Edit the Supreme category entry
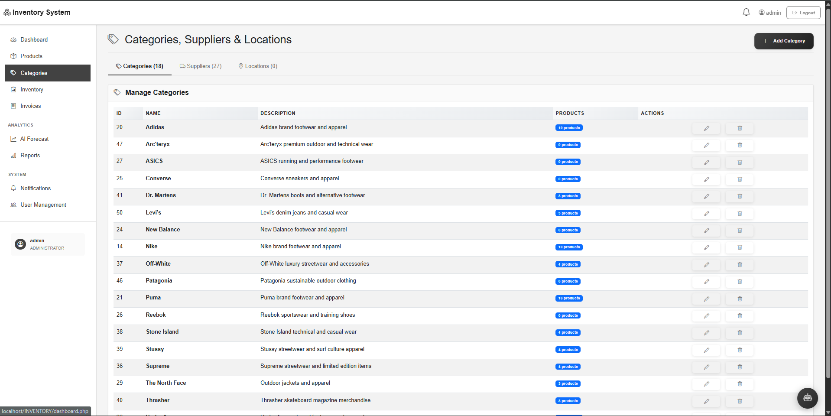 point(706,367)
